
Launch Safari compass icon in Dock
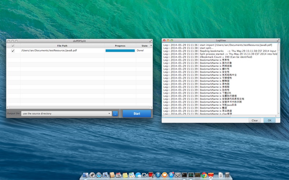pyautogui.click(x=99, y=175)
